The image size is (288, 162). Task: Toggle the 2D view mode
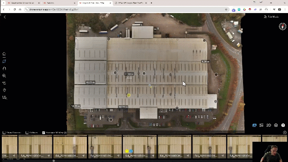pyautogui.click(x=269, y=125)
